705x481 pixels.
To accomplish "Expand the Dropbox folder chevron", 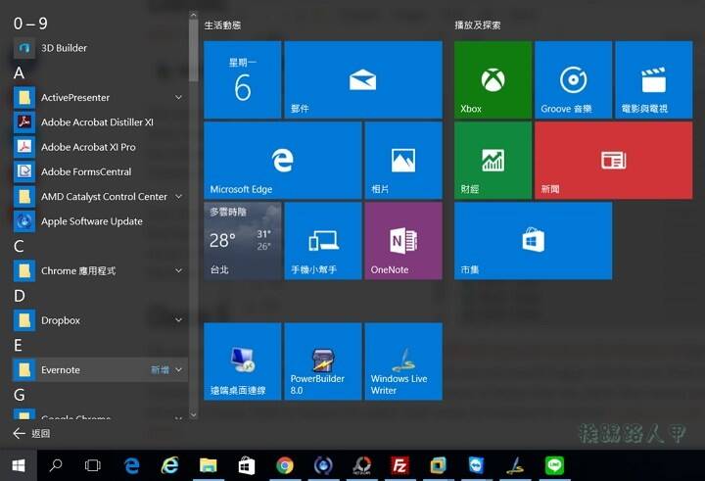I will point(178,320).
